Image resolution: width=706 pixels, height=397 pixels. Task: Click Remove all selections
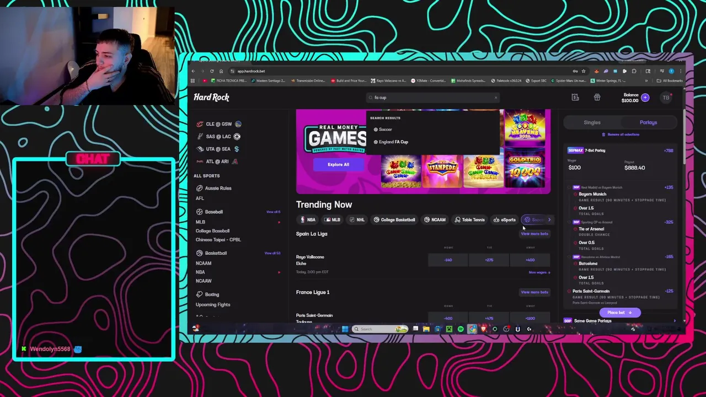tap(621, 135)
